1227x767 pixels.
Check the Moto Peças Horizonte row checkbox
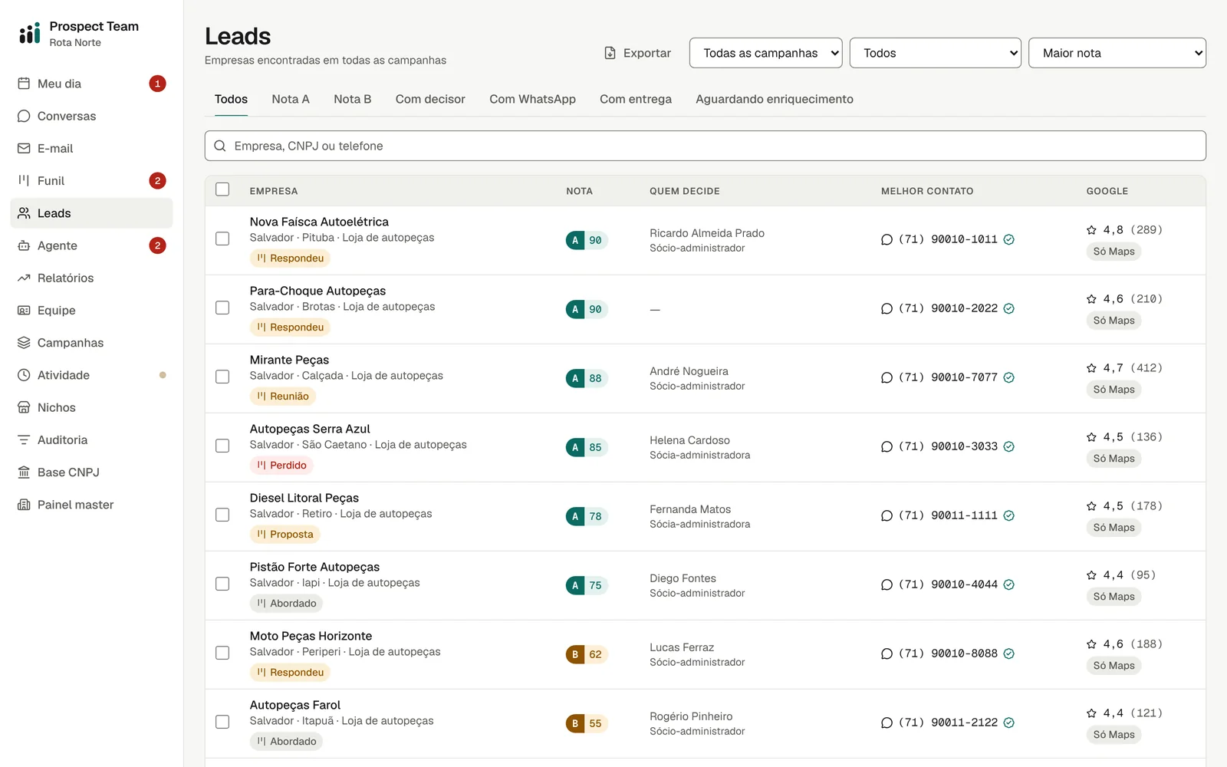coord(222,653)
